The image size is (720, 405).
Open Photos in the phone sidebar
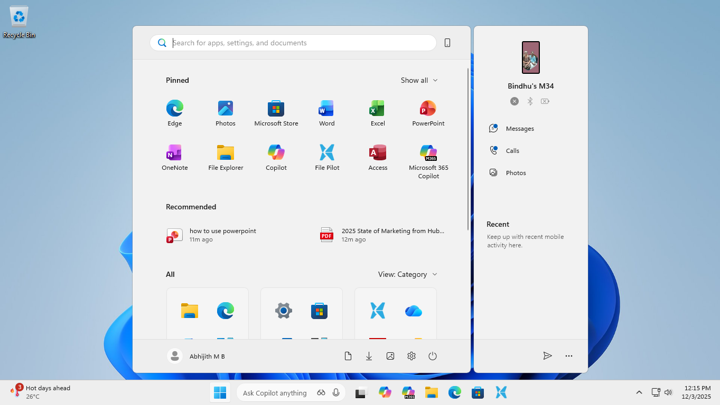515,172
